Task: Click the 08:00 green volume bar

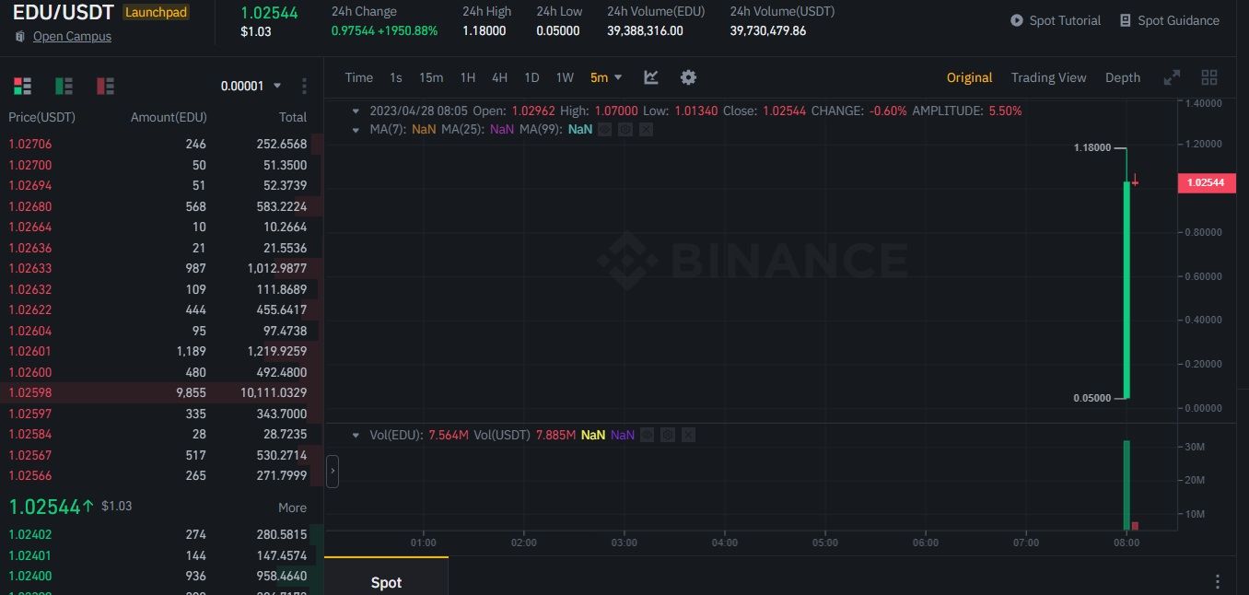Action: (1126, 485)
